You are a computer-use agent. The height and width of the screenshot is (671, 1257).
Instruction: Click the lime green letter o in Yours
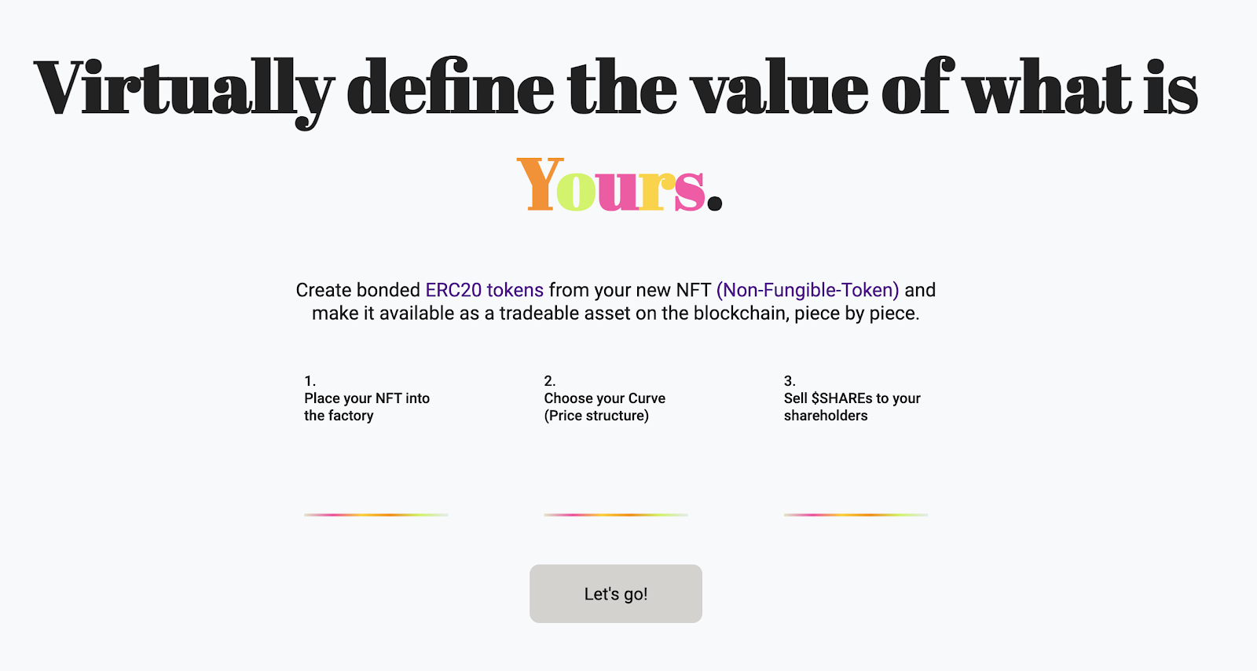[577, 191]
